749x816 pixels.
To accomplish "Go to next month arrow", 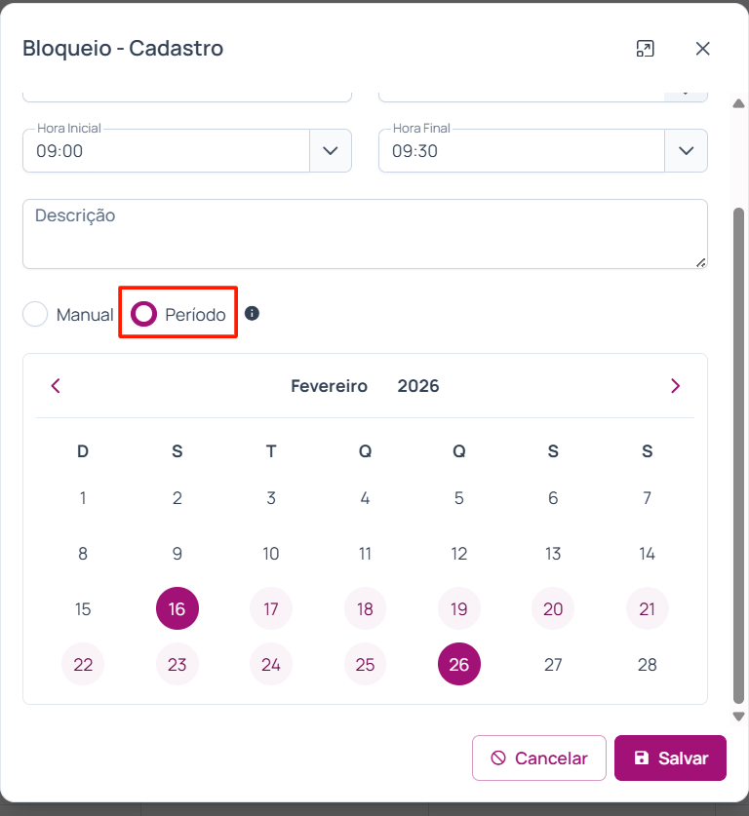I will click(675, 386).
